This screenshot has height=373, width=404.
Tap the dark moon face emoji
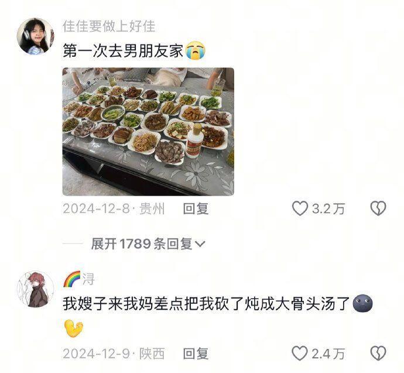coord(363,303)
